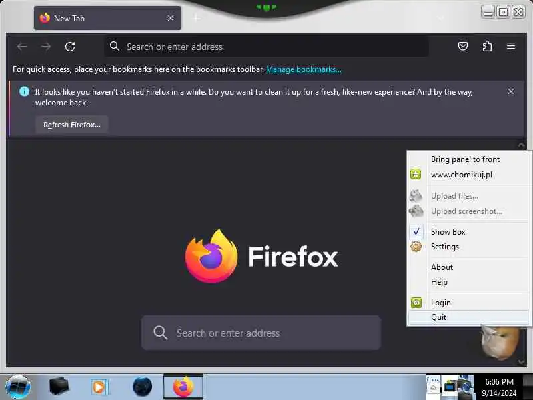Close the New Tab tab
533x400 pixels.
click(171, 18)
